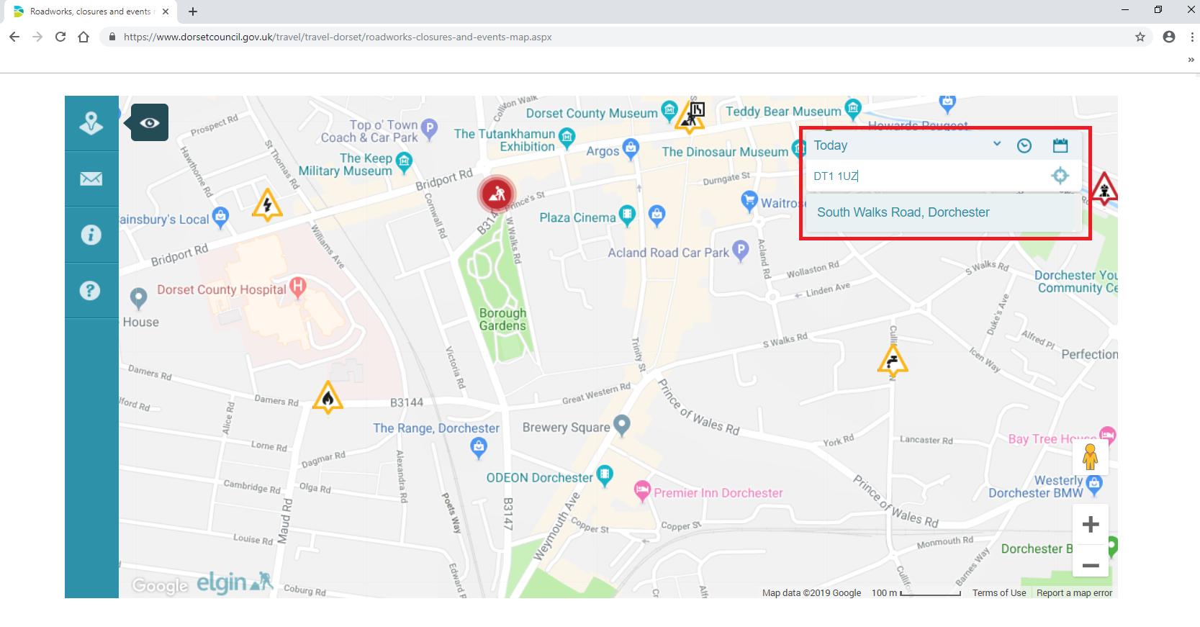Click The Keep Military Museum pin
The height and width of the screenshot is (627, 1200).
coord(405,161)
